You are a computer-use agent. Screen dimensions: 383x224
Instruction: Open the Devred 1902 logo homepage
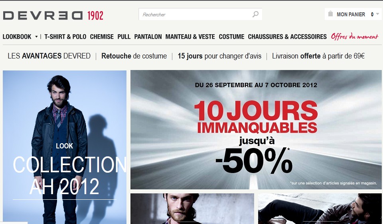tap(53, 16)
